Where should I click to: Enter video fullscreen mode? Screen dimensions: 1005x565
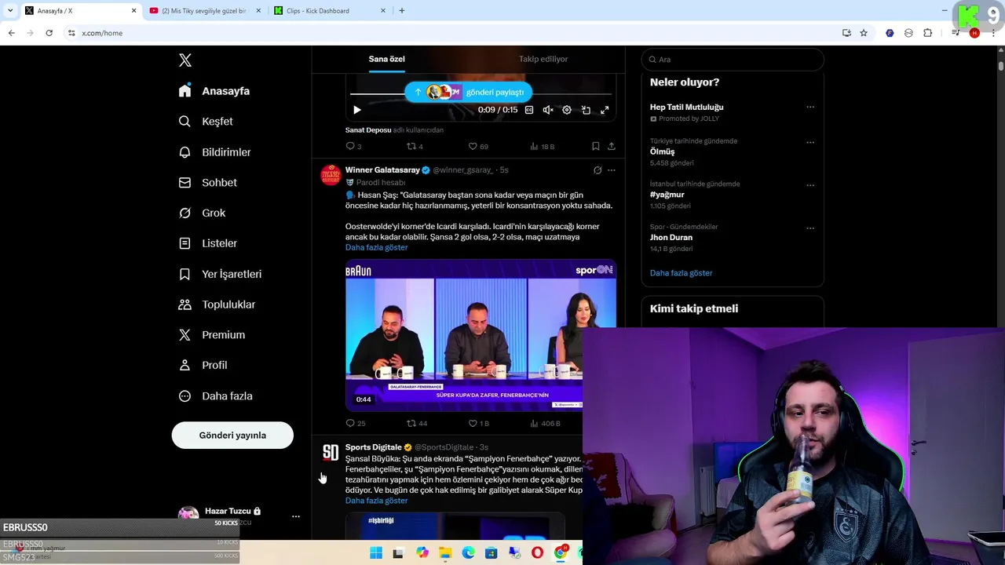coord(605,110)
